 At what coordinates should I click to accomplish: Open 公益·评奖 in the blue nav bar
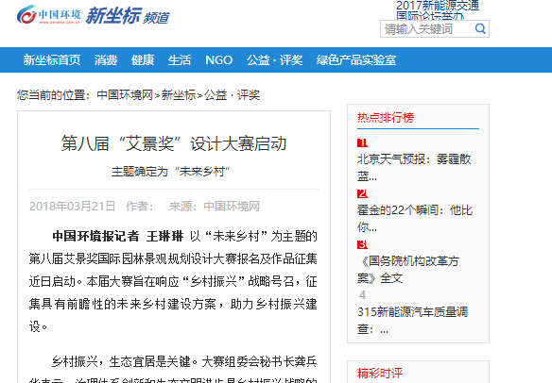pos(274,60)
